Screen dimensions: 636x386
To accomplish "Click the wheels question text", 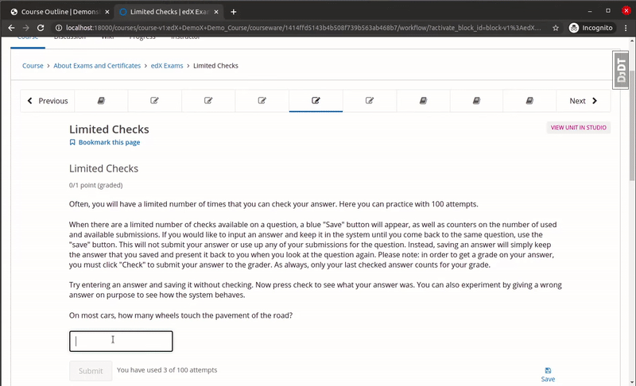I will click(x=180, y=315).
